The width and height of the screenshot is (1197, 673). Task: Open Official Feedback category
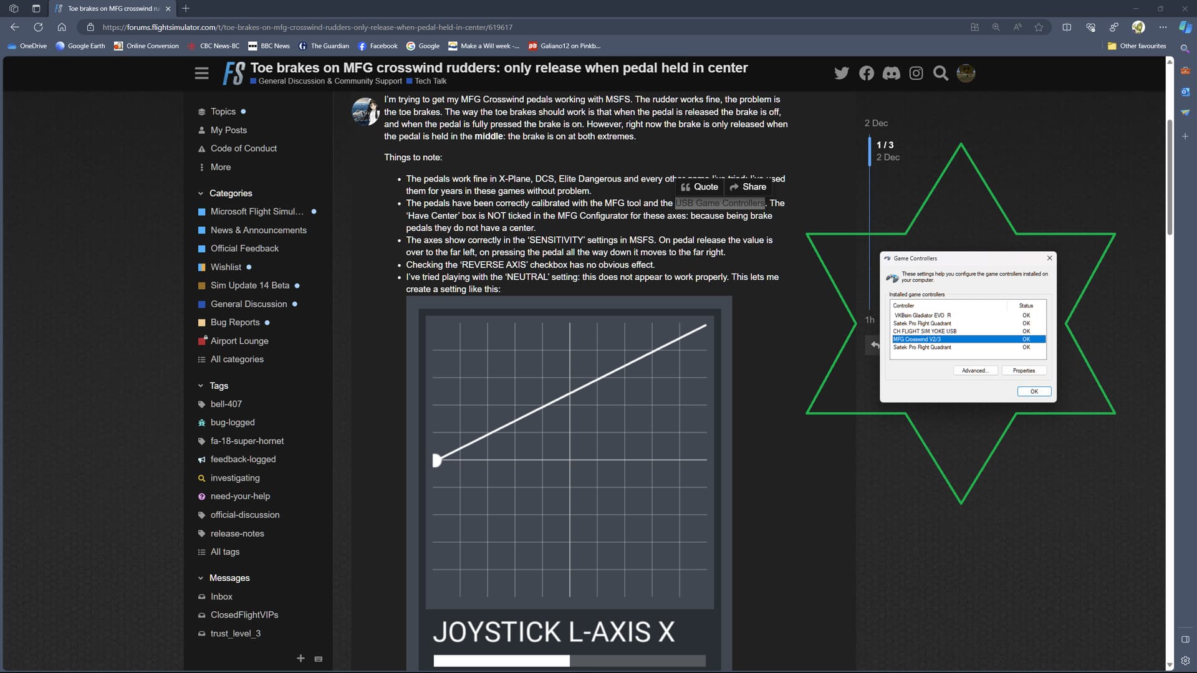(244, 249)
